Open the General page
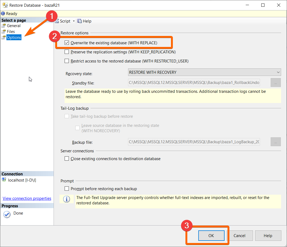 pyautogui.click(x=14, y=26)
